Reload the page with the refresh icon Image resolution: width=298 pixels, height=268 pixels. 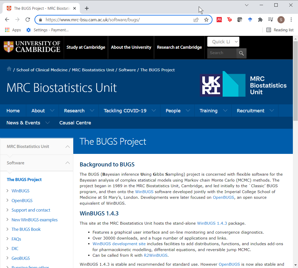pos(28,19)
